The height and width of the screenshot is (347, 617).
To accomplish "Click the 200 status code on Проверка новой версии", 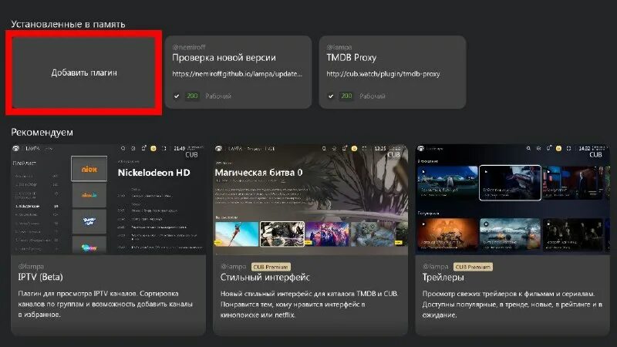I will click(x=192, y=96).
